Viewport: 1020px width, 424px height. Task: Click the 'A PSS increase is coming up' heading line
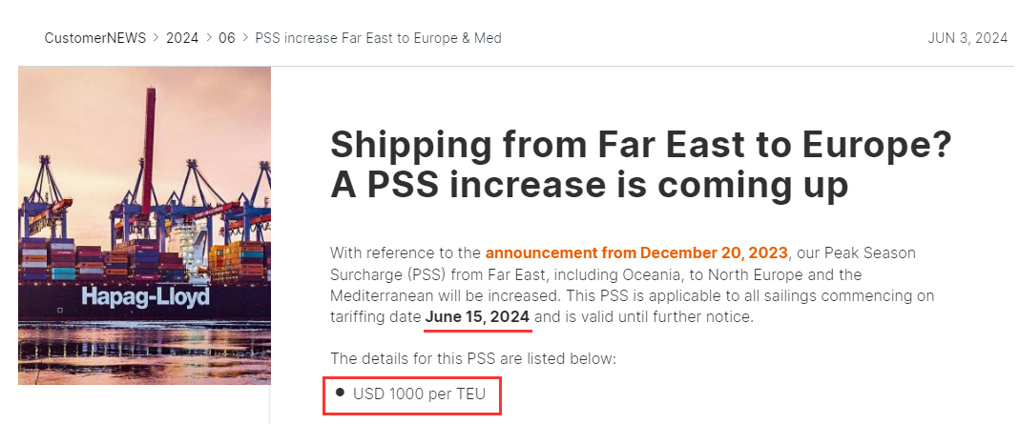(589, 186)
